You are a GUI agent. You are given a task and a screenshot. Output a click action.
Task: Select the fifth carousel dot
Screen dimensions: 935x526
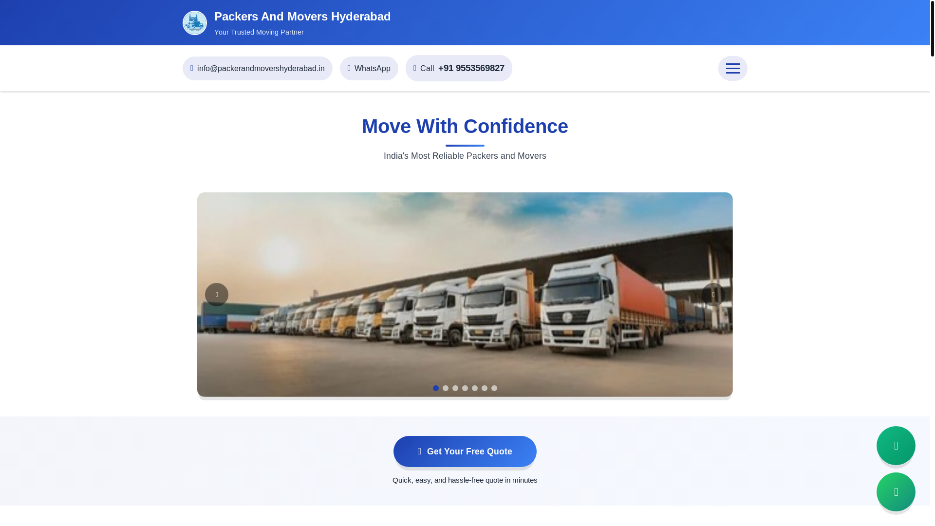click(475, 388)
